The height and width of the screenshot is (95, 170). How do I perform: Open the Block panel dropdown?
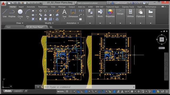[x=100, y=23]
